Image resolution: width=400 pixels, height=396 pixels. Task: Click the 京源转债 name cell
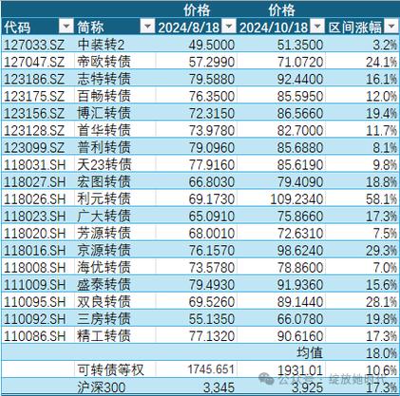tap(115, 250)
